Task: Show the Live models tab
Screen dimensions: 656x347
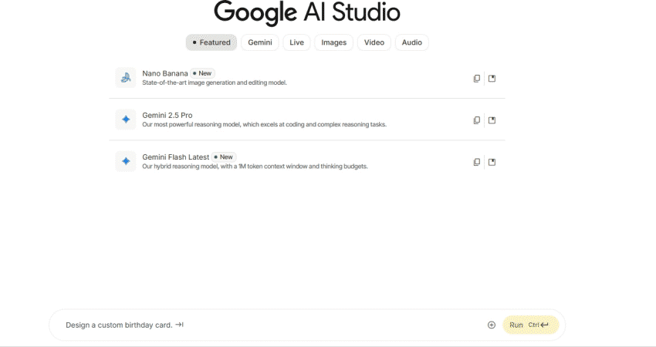Action: (296, 42)
